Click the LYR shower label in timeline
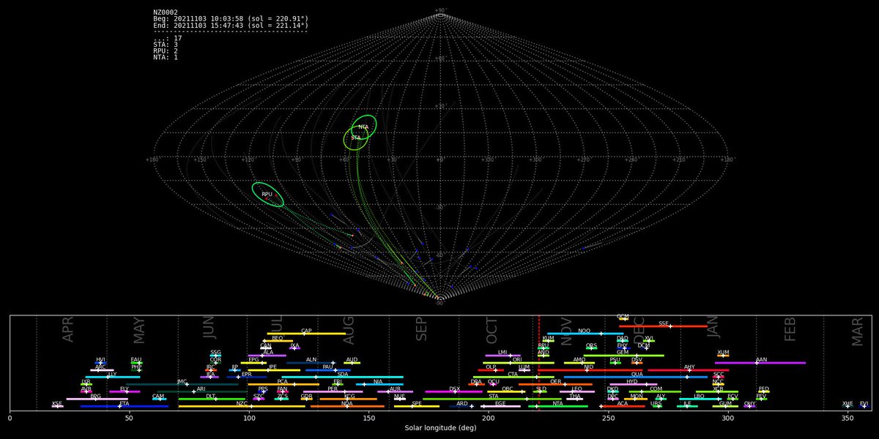Viewport: 879px width, 439px height. 86,381
